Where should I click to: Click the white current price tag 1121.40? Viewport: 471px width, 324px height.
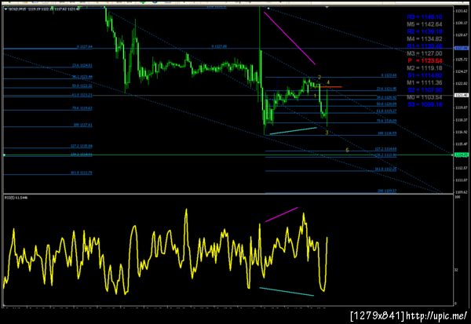point(461,95)
